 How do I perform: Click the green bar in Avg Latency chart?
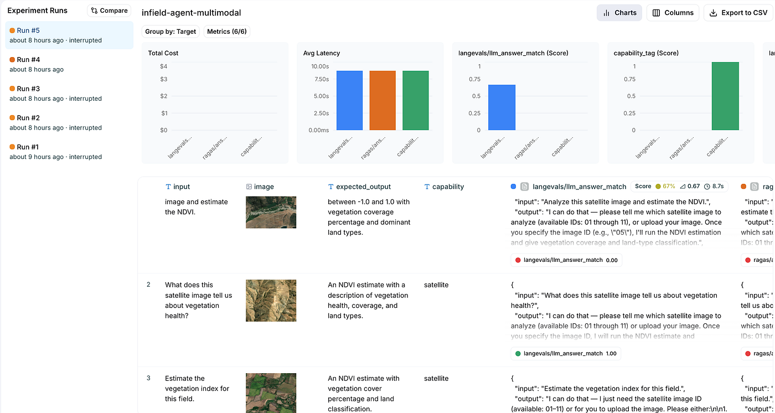416,101
